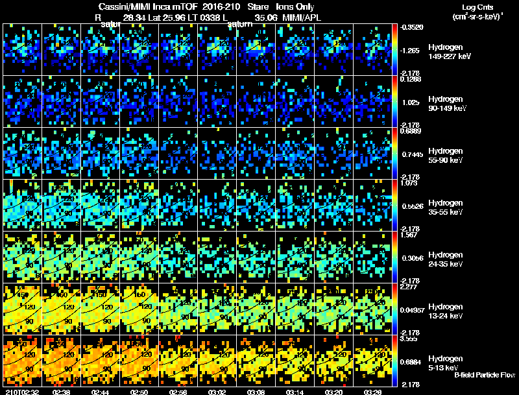Choose the 35-55 keV panel at 02:50
Viewport: 519px width, 395px height.
point(139,206)
